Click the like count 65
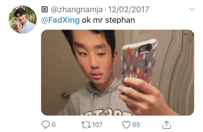The width and height of the screenshot is (203, 132). 136,125
